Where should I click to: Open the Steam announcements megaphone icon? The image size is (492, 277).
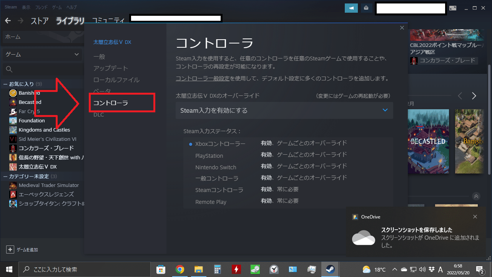351,8
